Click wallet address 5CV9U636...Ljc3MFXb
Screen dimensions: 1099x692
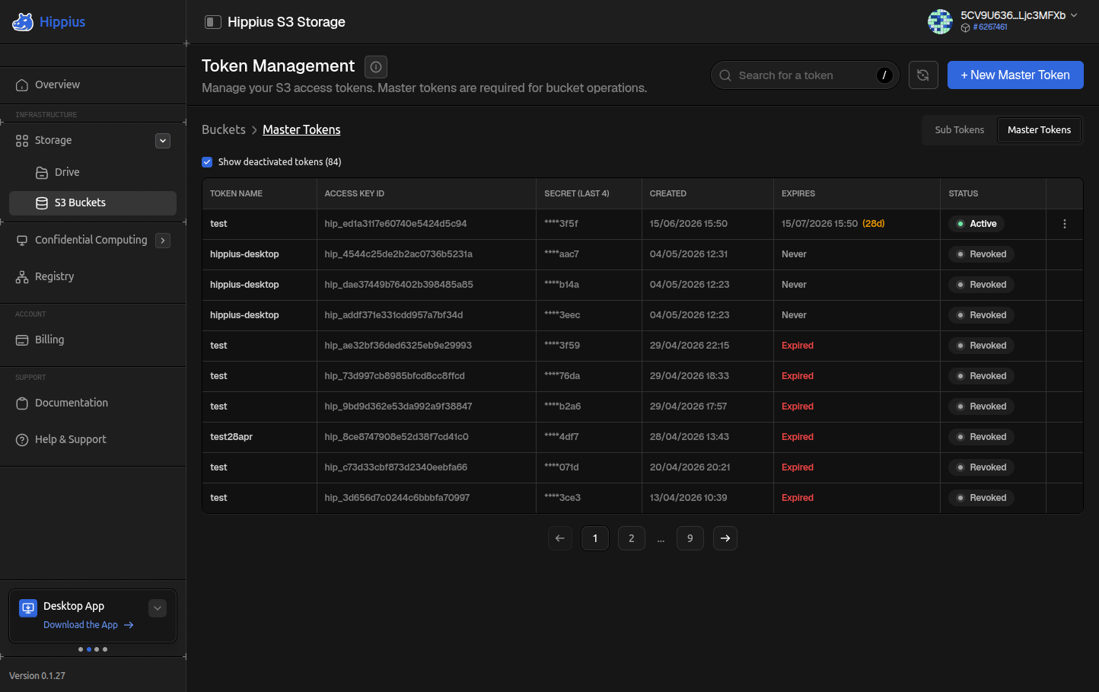[x=1013, y=15]
